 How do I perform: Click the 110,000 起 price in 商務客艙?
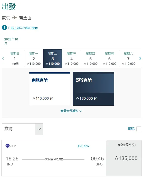(43, 98)
